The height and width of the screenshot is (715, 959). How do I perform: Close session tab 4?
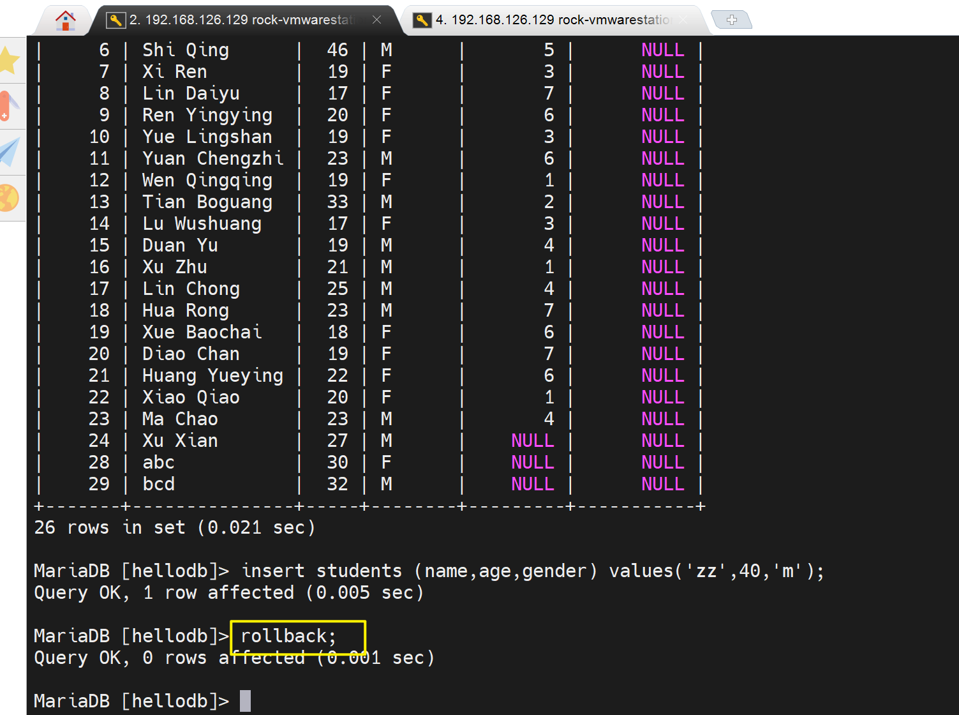[683, 20]
